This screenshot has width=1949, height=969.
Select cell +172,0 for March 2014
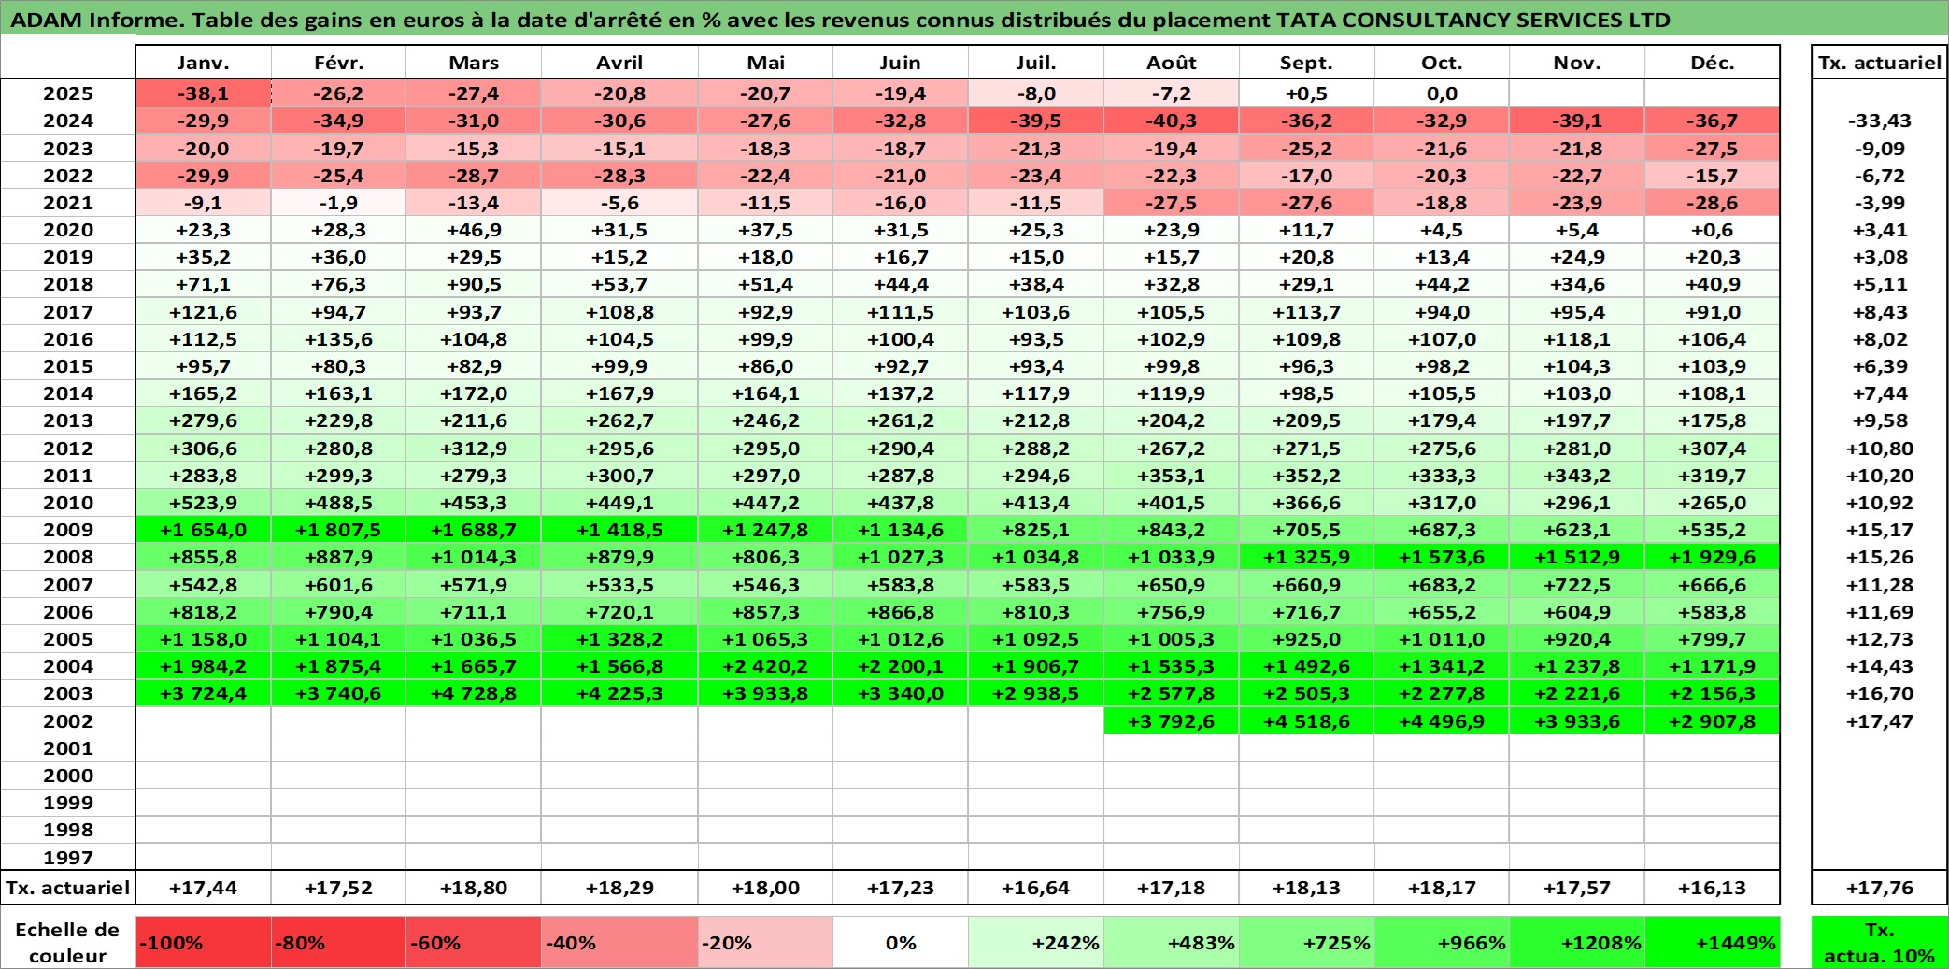pyautogui.click(x=474, y=393)
